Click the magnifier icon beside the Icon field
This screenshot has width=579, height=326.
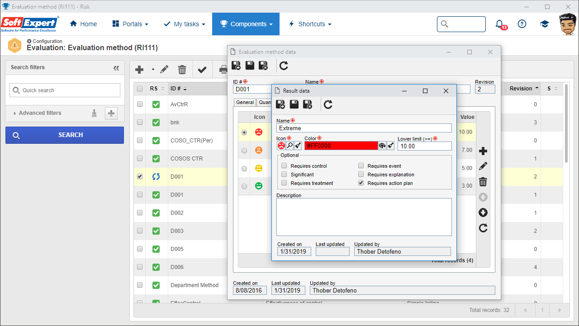tap(289, 146)
